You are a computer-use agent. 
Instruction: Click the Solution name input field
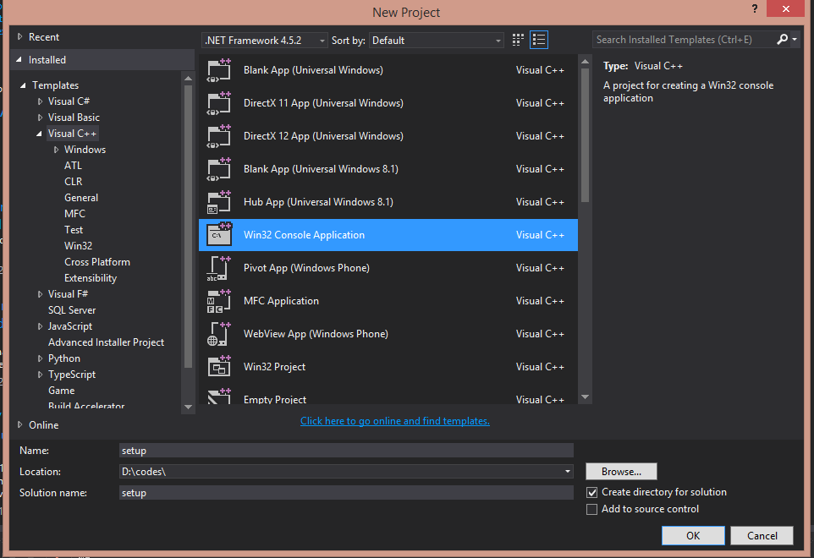(346, 493)
